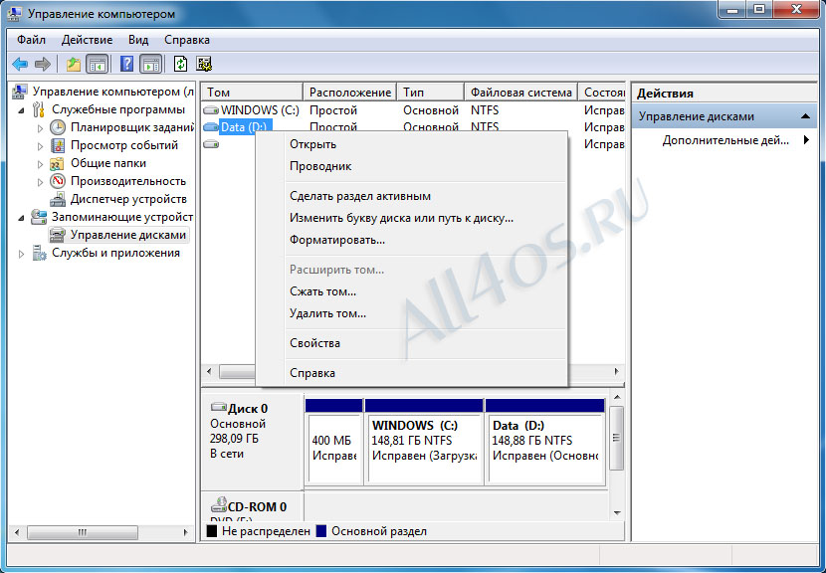Open Свойства from context menu
826x573 pixels.
coord(411,343)
